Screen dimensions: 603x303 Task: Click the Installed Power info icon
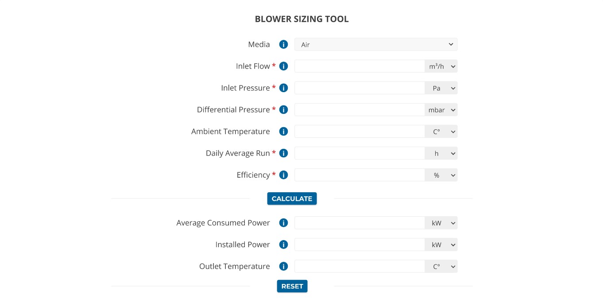click(x=283, y=244)
